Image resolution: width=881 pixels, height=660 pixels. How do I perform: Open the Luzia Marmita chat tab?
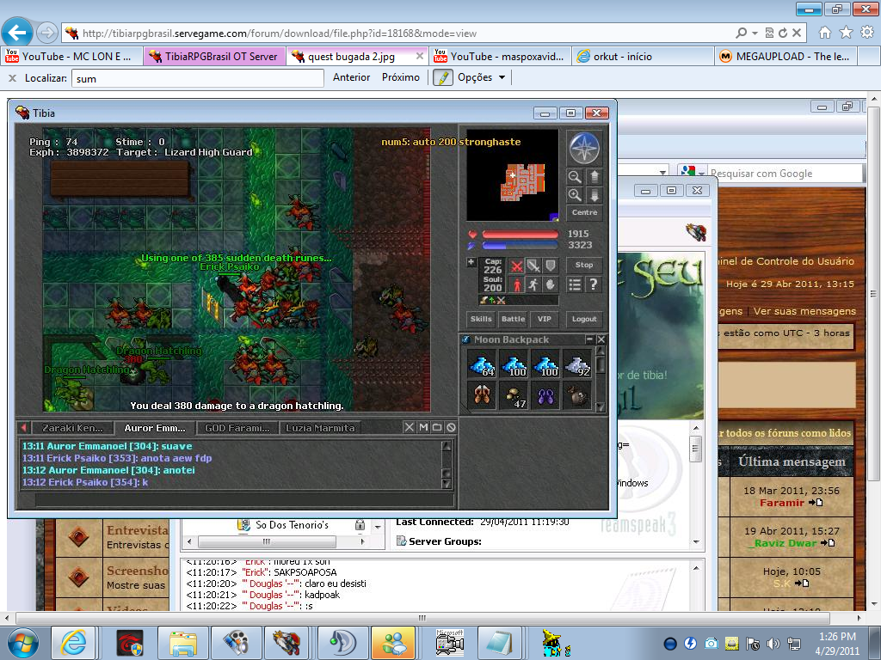[x=320, y=428]
